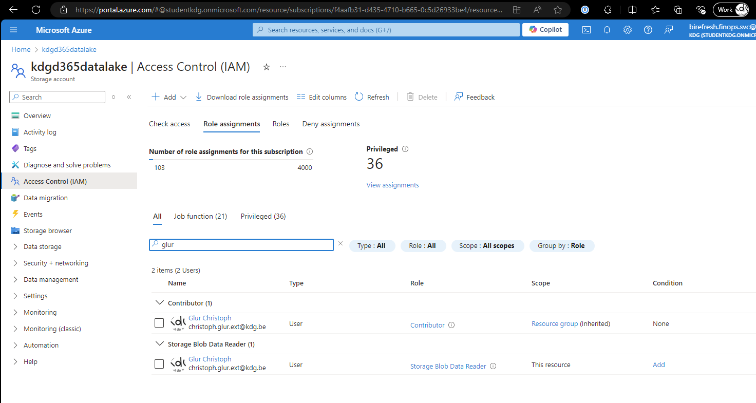This screenshot has width=756, height=403.
Task: Open the portal settings gear icon
Action: click(628, 30)
